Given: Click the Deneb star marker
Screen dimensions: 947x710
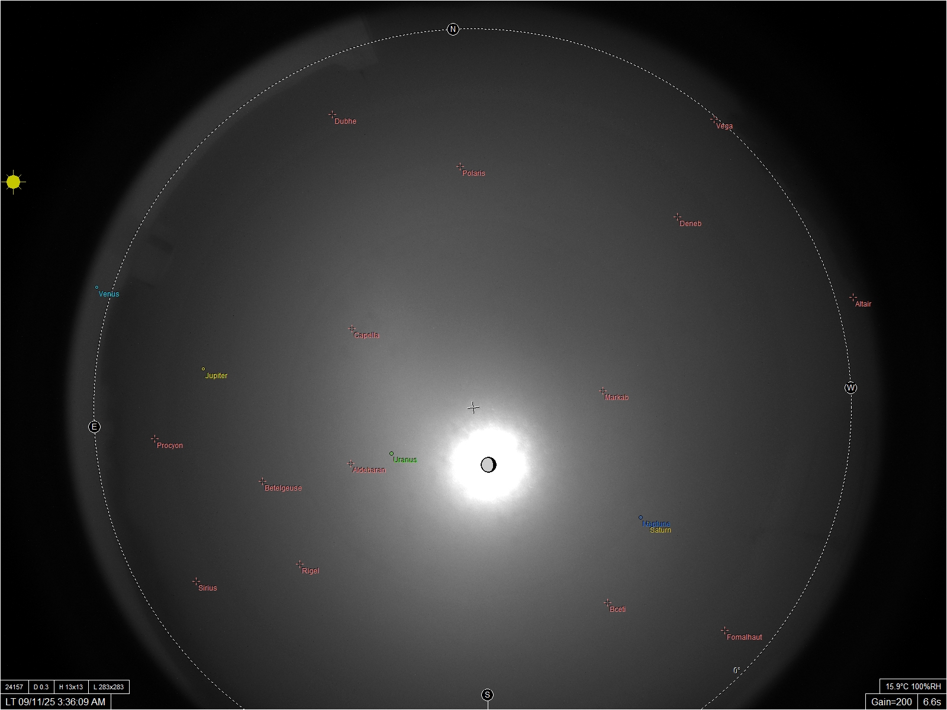Looking at the screenshot, I should pos(677,217).
